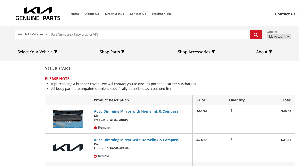Viewport: 299px width, 166px height.
Task: Click the Quantity column header
Action: pos(237,100)
